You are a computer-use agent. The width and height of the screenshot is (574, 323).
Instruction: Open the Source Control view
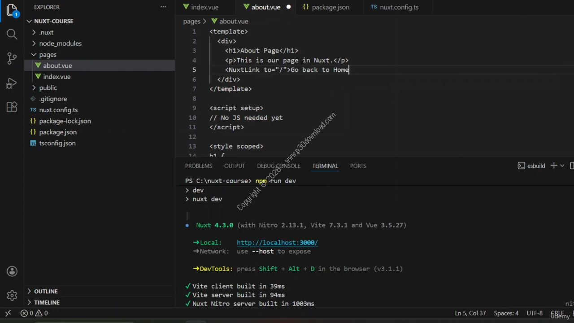[x=12, y=58]
